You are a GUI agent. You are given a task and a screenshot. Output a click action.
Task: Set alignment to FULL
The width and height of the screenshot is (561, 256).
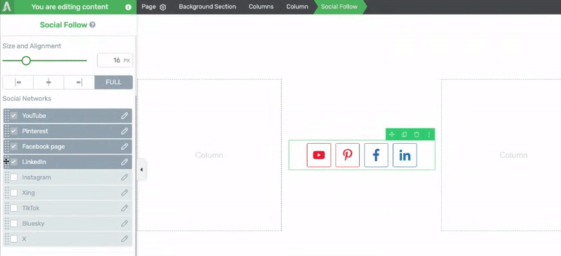[x=114, y=82]
